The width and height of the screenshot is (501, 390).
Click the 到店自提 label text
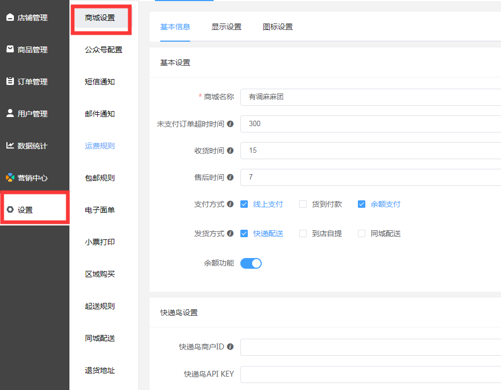pyautogui.click(x=327, y=233)
